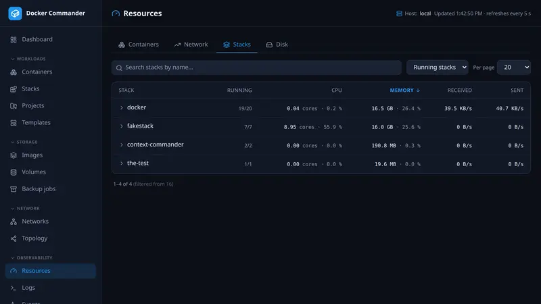Go to Stacks in the sidebar
This screenshot has height=304, width=541.
click(50, 89)
